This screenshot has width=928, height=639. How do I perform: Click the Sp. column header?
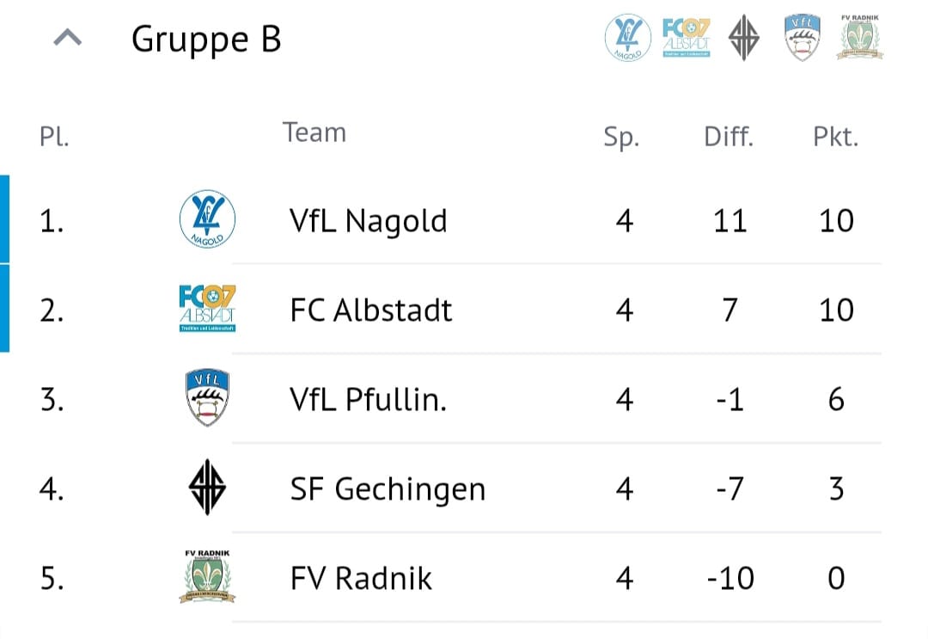[x=621, y=137]
